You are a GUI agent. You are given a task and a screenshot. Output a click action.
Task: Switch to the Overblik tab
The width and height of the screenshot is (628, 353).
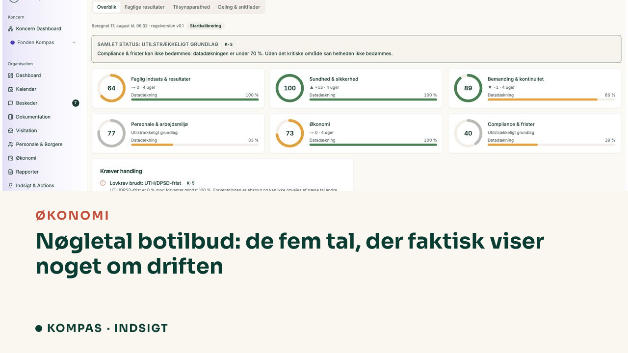[106, 7]
